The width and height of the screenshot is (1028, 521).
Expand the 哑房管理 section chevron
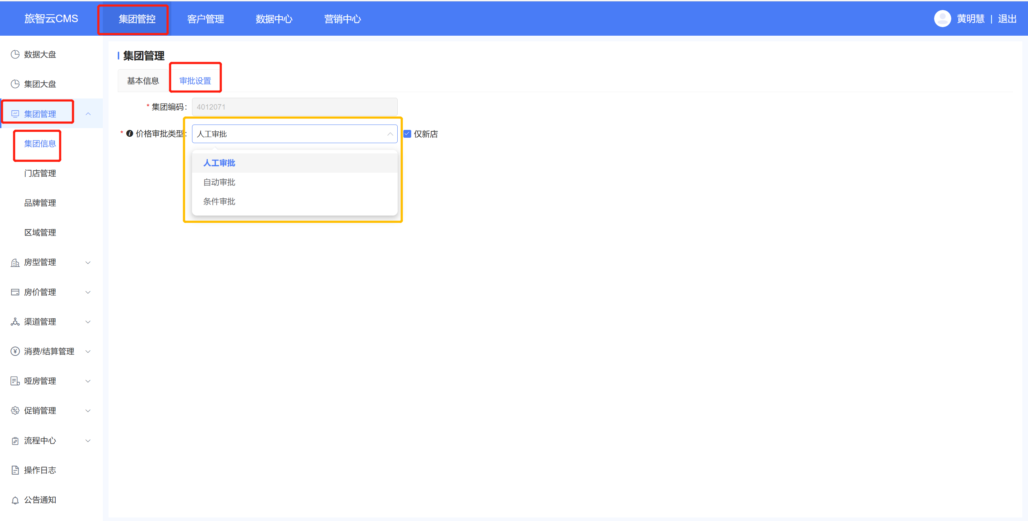(x=88, y=381)
